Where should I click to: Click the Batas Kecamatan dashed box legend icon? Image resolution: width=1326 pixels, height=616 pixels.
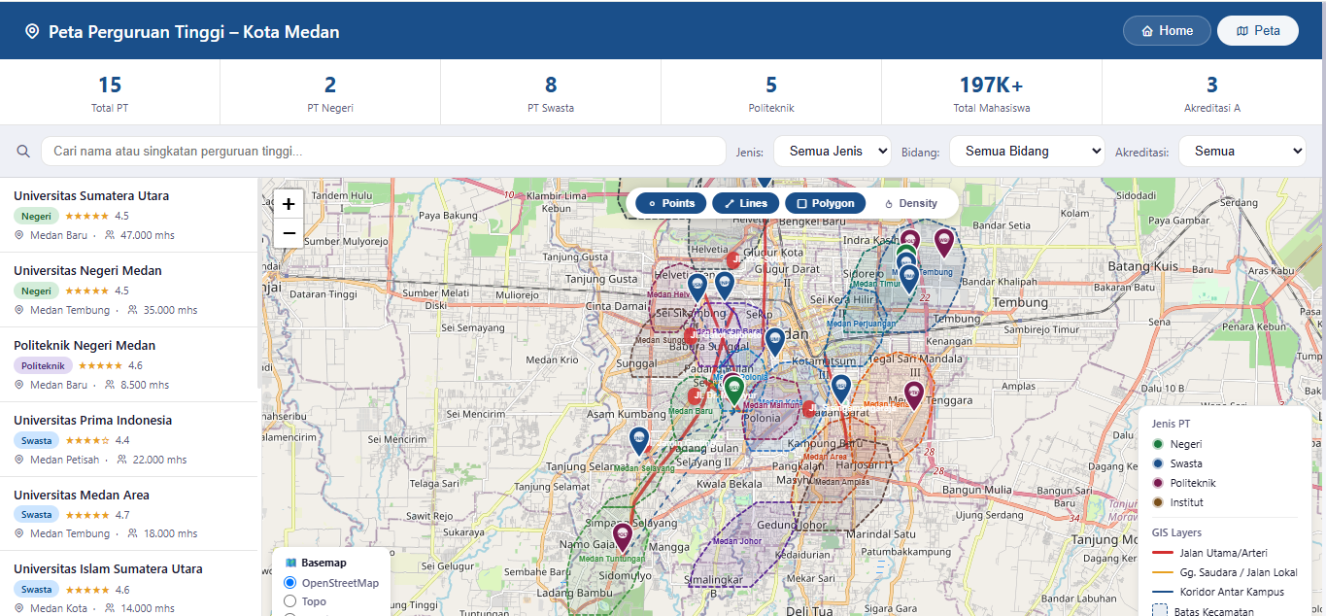(x=1159, y=611)
